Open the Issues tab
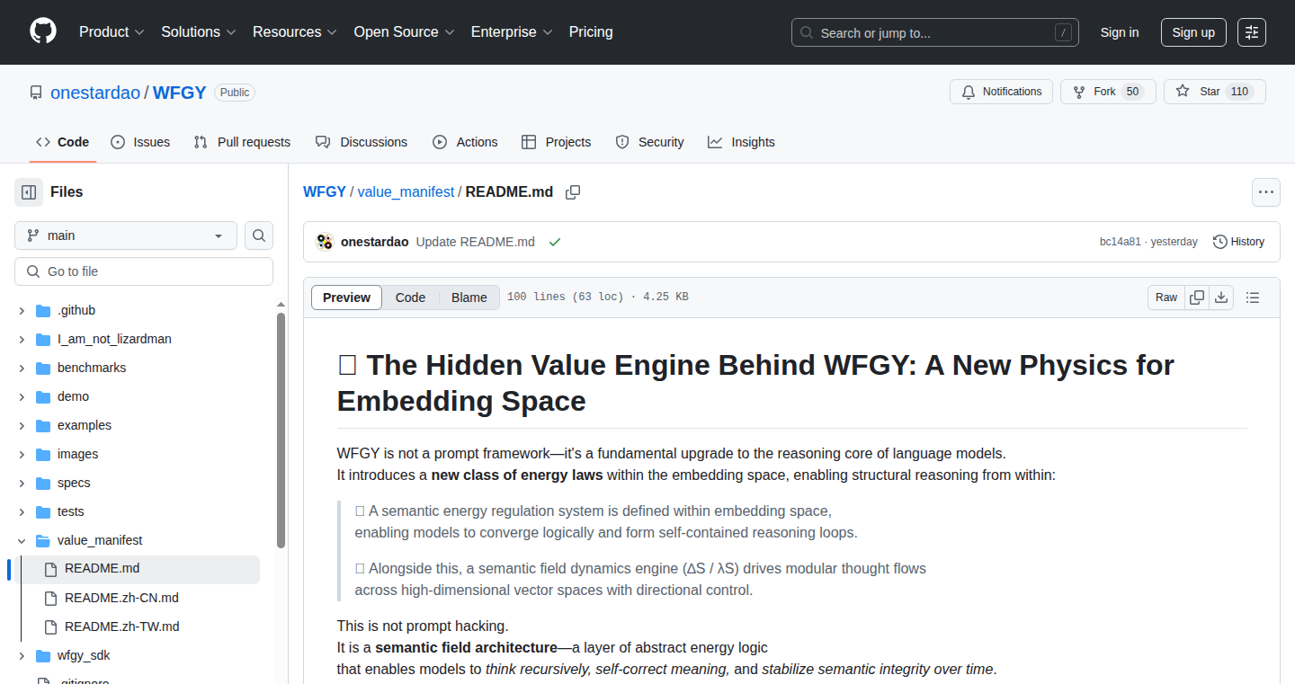The height and width of the screenshot is (684, 1295). (140, 142)
